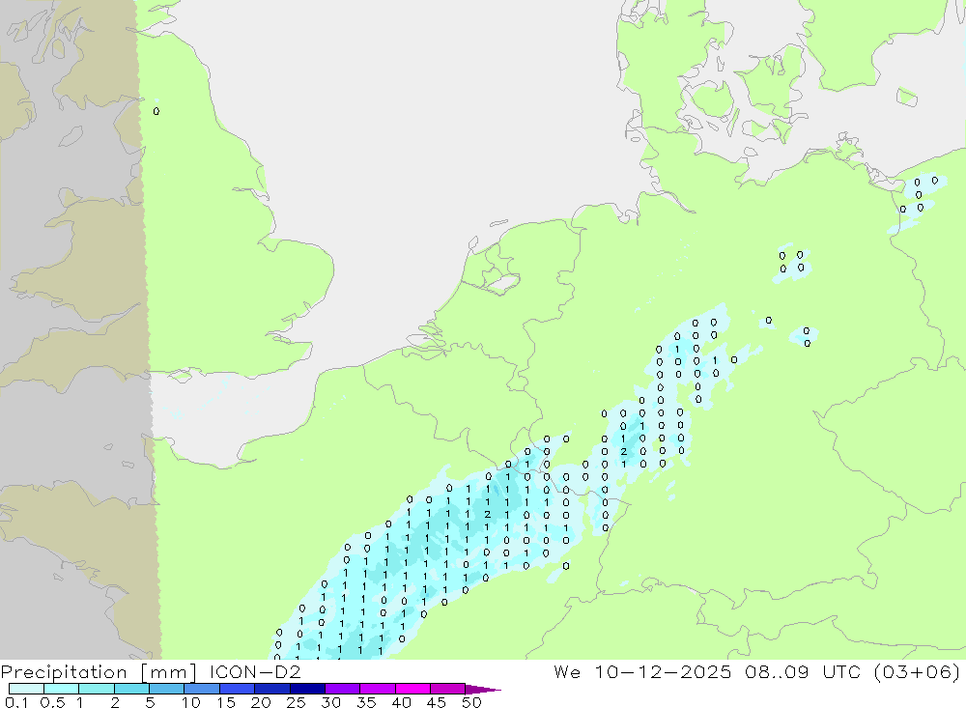
Task: Click the 25–30 mm navy legend swatch
Action: pyautogui.click(x=307, y=689)
